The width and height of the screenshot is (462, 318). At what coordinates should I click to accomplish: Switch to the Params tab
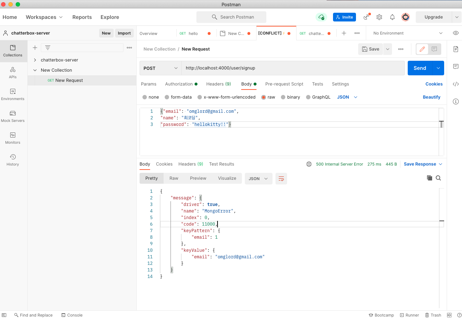(149, 84)
